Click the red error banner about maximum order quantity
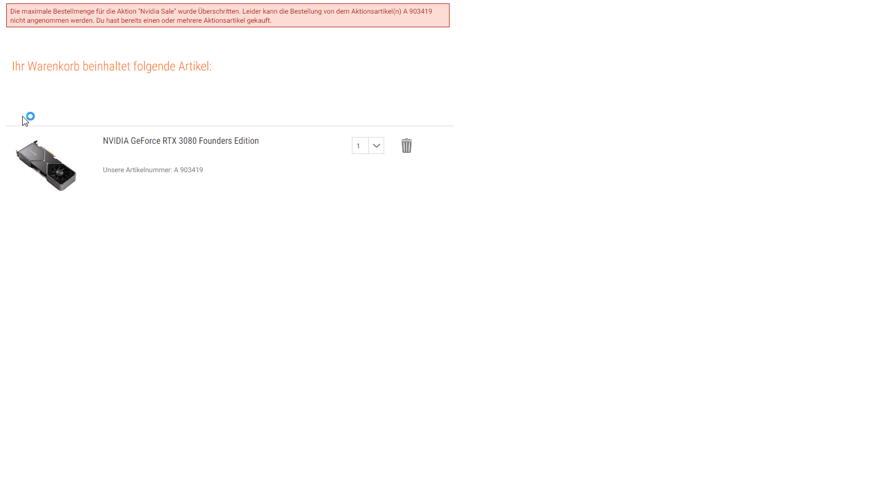873x491 pixels. 228,15
